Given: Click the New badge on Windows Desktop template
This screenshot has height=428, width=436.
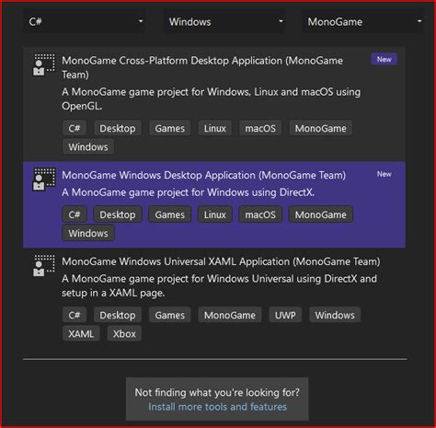Looking at the screenshot, I should point(384,174).
